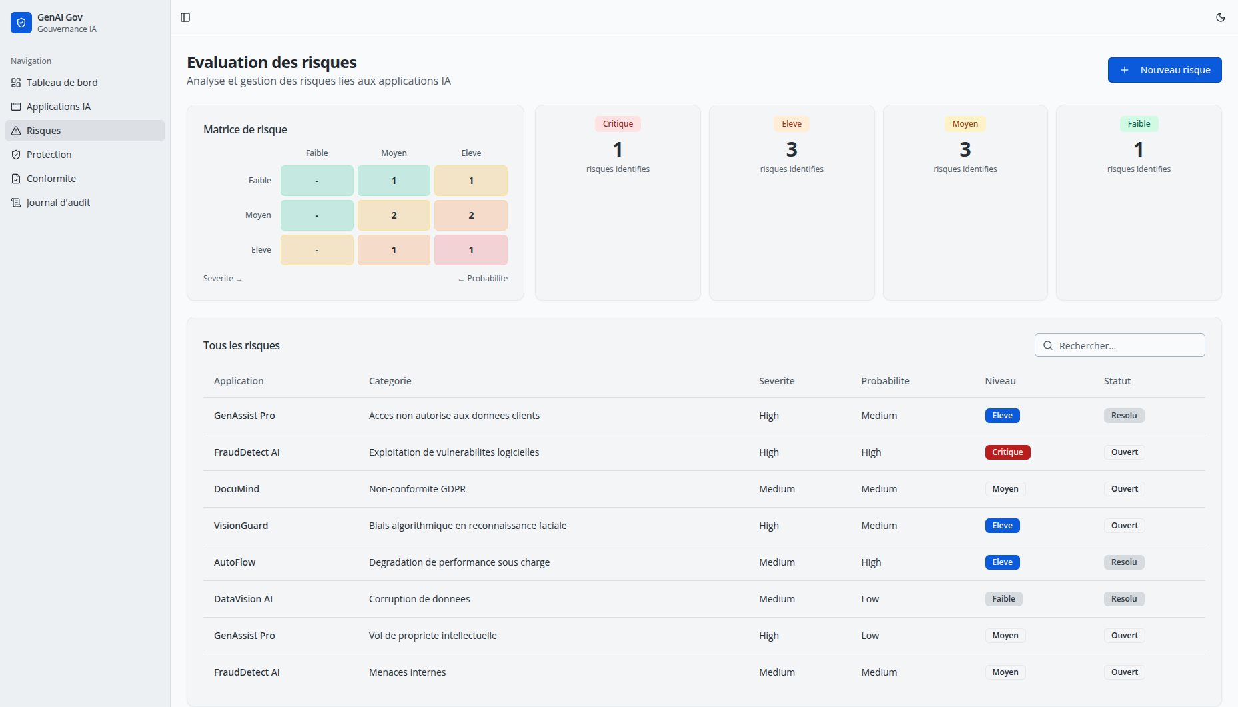
Task: Toggle dark mode with the moon icon
Action: click(1220, 17)
